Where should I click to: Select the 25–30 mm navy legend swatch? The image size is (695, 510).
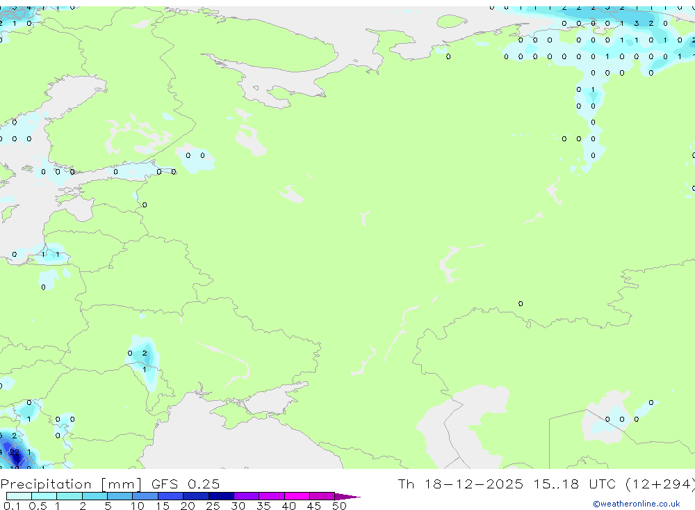coord(221,496)
